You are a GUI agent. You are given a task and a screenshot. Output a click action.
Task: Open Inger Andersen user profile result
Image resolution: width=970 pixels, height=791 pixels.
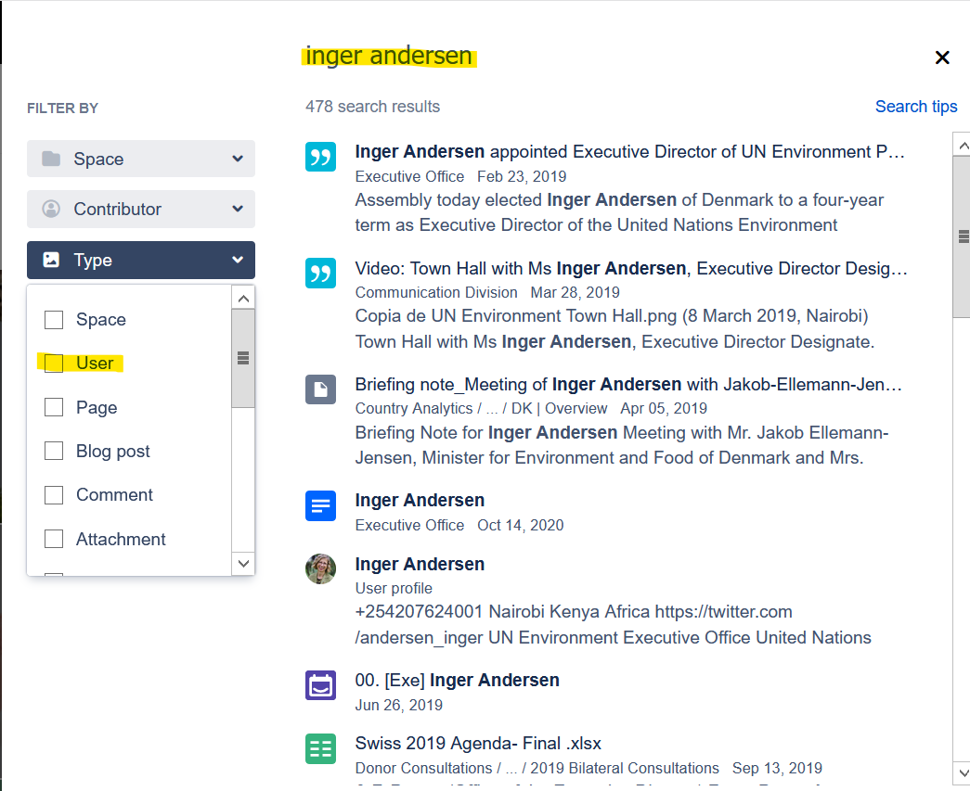point(420,564)
